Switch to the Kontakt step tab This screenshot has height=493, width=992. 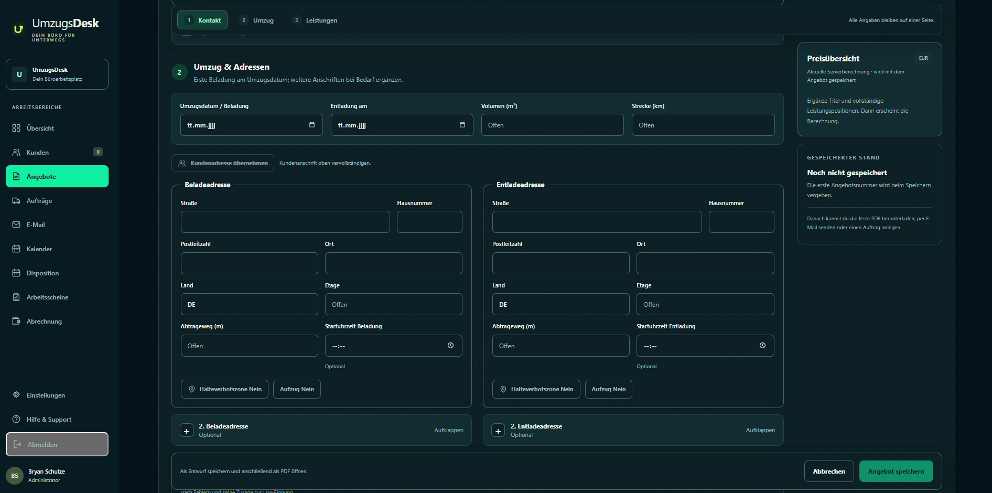(x=202, y=20)
